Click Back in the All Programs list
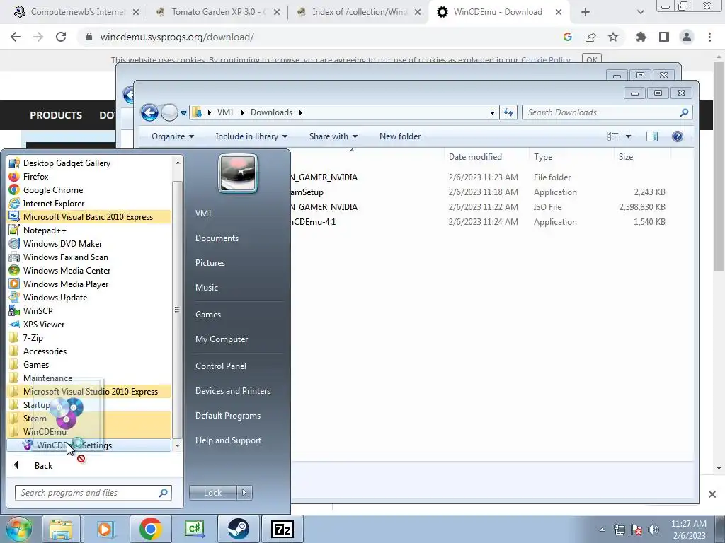This screenshot has width=725, height=543. coord(43,465)
